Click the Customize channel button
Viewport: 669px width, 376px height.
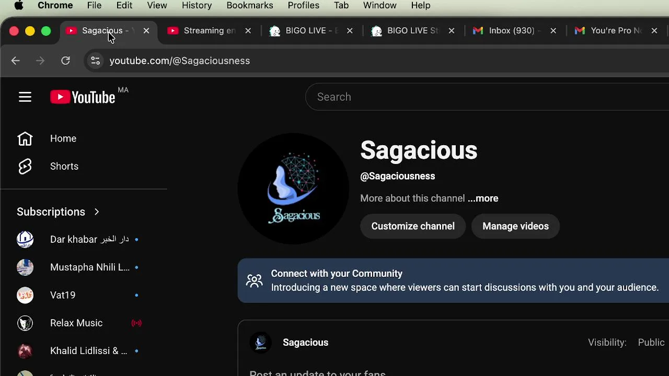pos(413,226)
